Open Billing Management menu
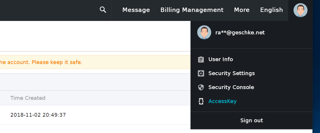The height and width of the screenshot is (133, 320). point(192,10)
